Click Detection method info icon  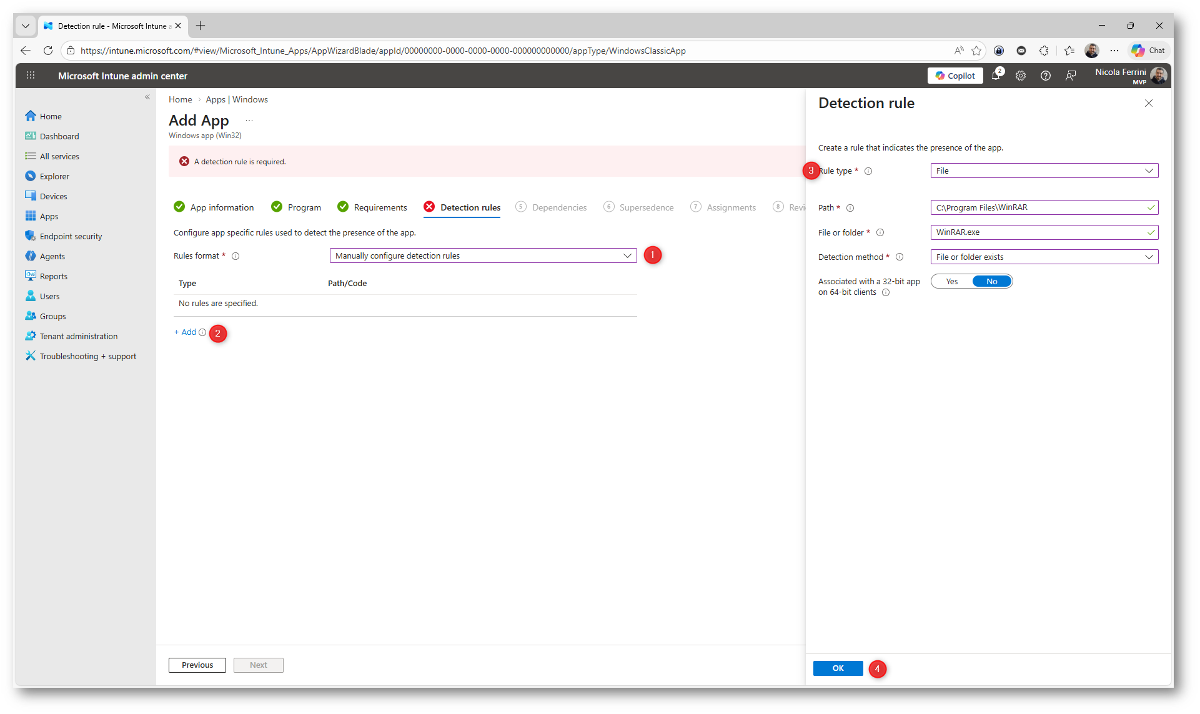coord(900,257)
